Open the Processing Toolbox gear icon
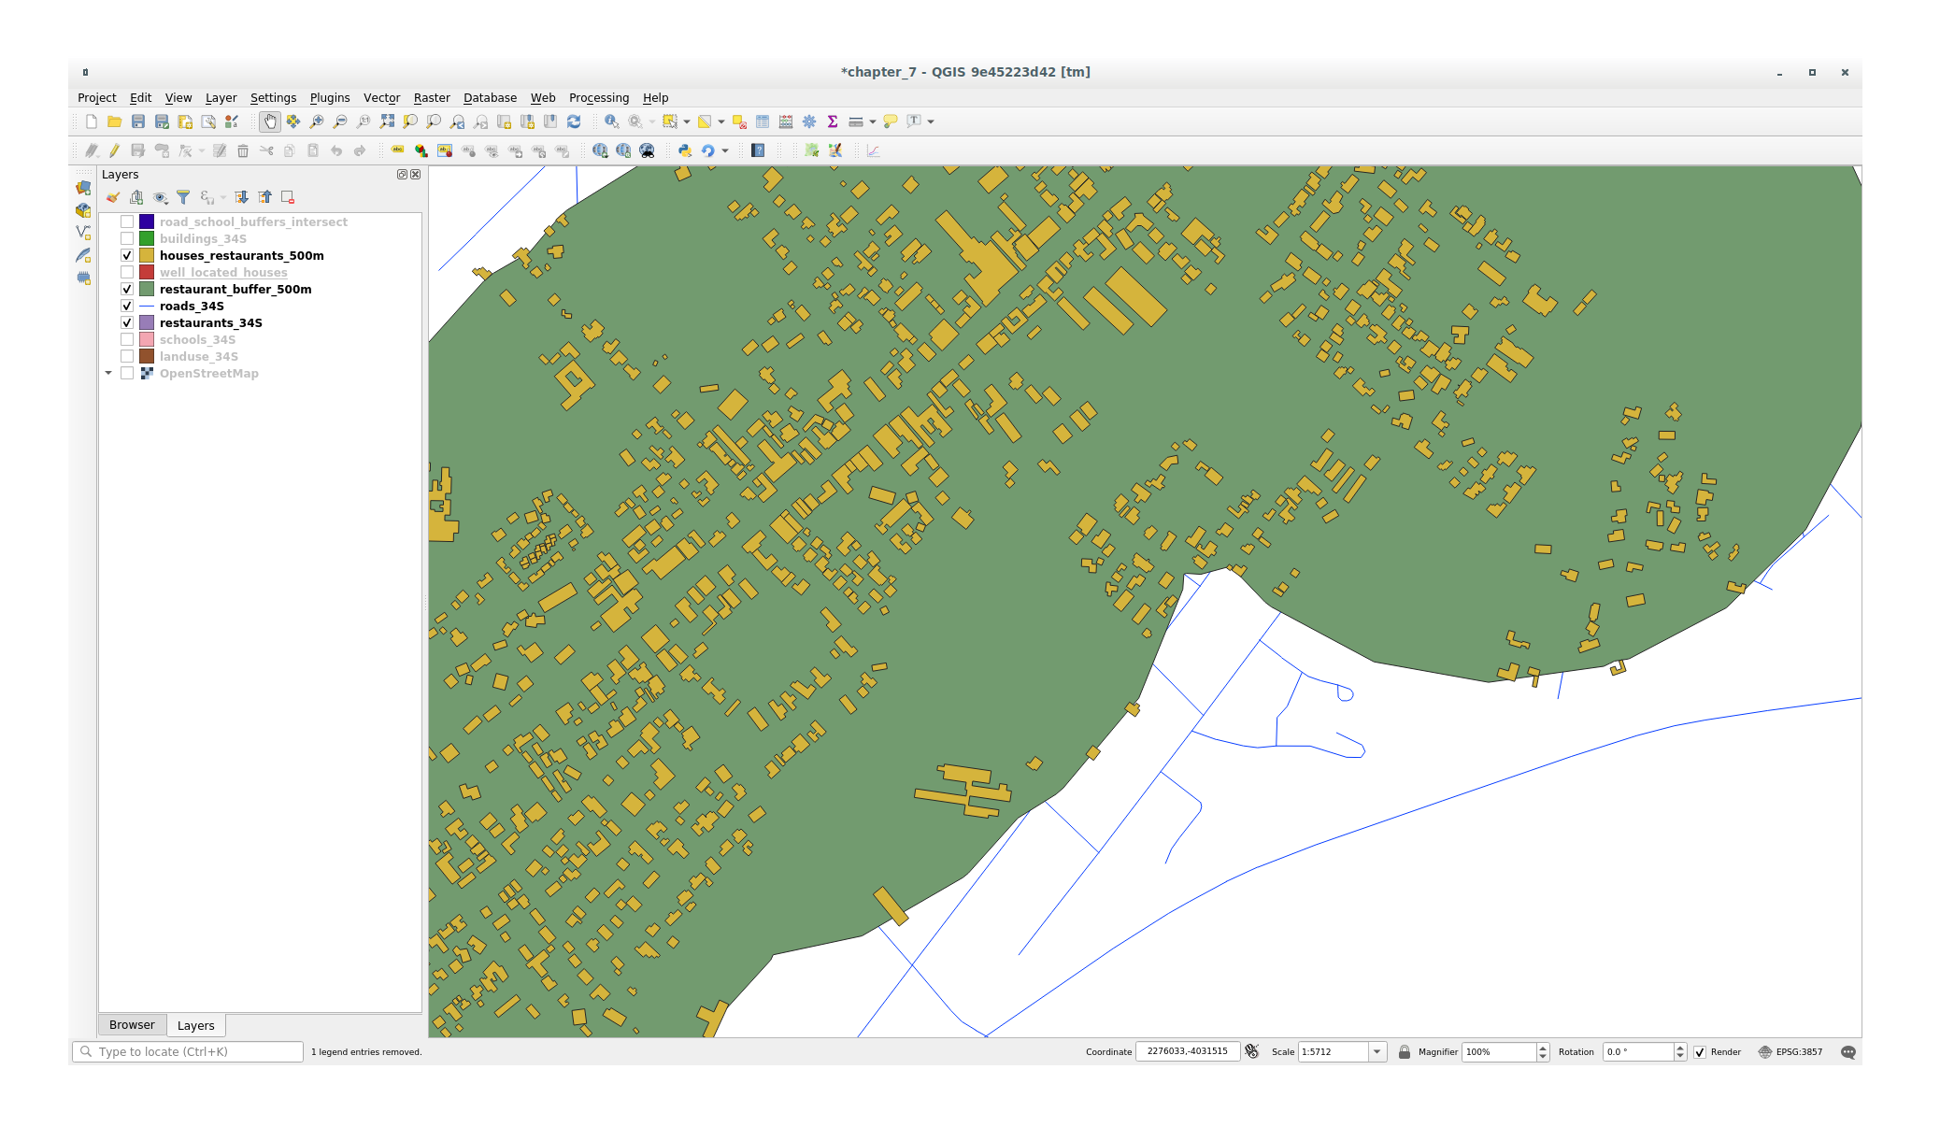Image resolution: width=1940 pixels, height=1141 pixels. (809, 121)
